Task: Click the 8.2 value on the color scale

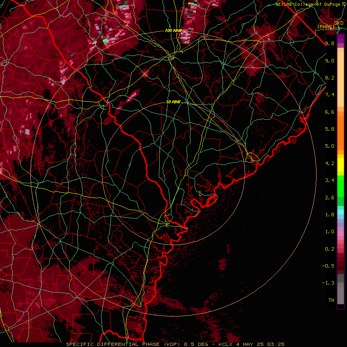Action: click(330, 77)
